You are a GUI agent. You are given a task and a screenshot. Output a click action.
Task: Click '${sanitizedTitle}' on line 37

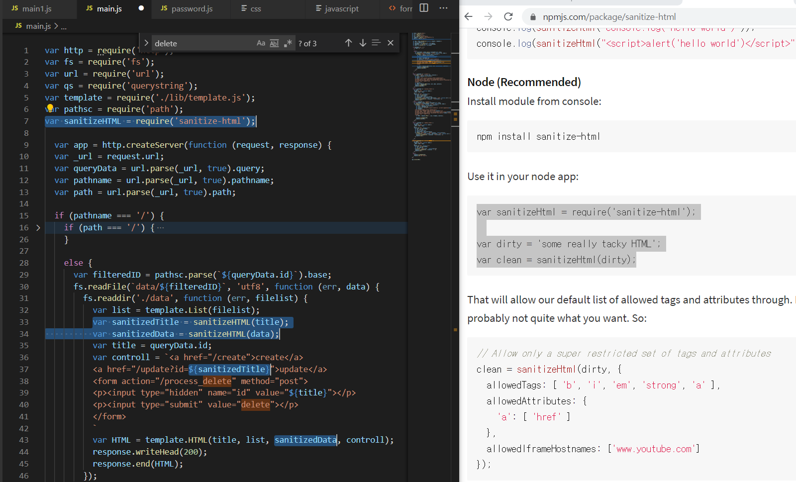(229, 369)
